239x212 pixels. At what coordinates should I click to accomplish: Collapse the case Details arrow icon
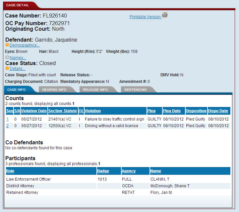7,68
